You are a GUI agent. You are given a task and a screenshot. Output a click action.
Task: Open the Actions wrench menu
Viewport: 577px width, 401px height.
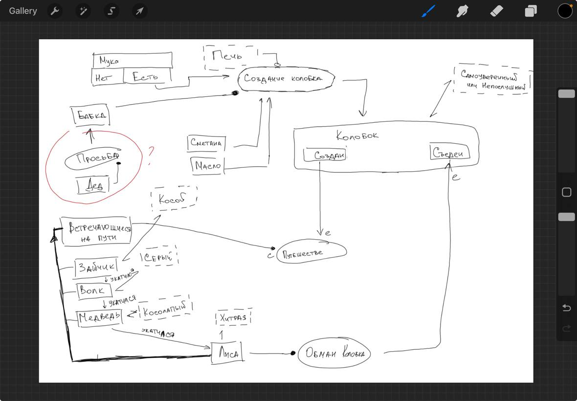click(55, 11)
